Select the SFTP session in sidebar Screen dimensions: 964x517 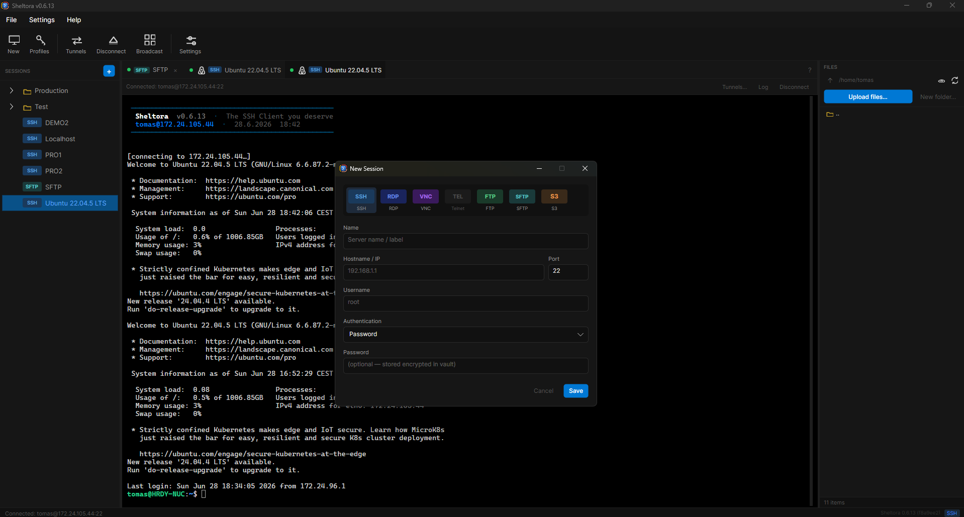point(60,187)
